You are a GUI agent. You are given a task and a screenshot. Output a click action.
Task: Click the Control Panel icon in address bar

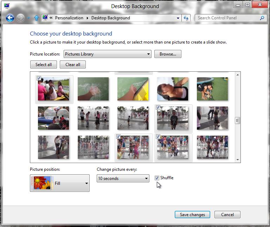[45, 18]
